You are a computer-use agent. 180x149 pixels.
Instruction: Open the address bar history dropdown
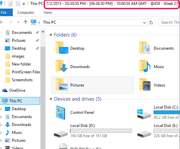(145, 23)
